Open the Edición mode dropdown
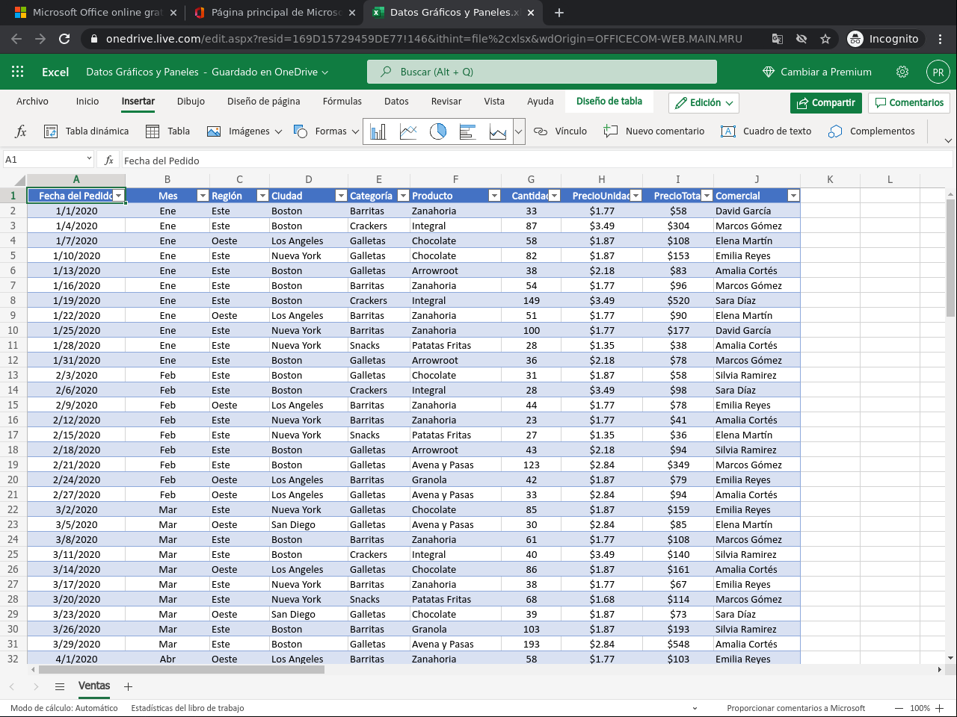This screenshot has width=957, height=717. point(704,103)
